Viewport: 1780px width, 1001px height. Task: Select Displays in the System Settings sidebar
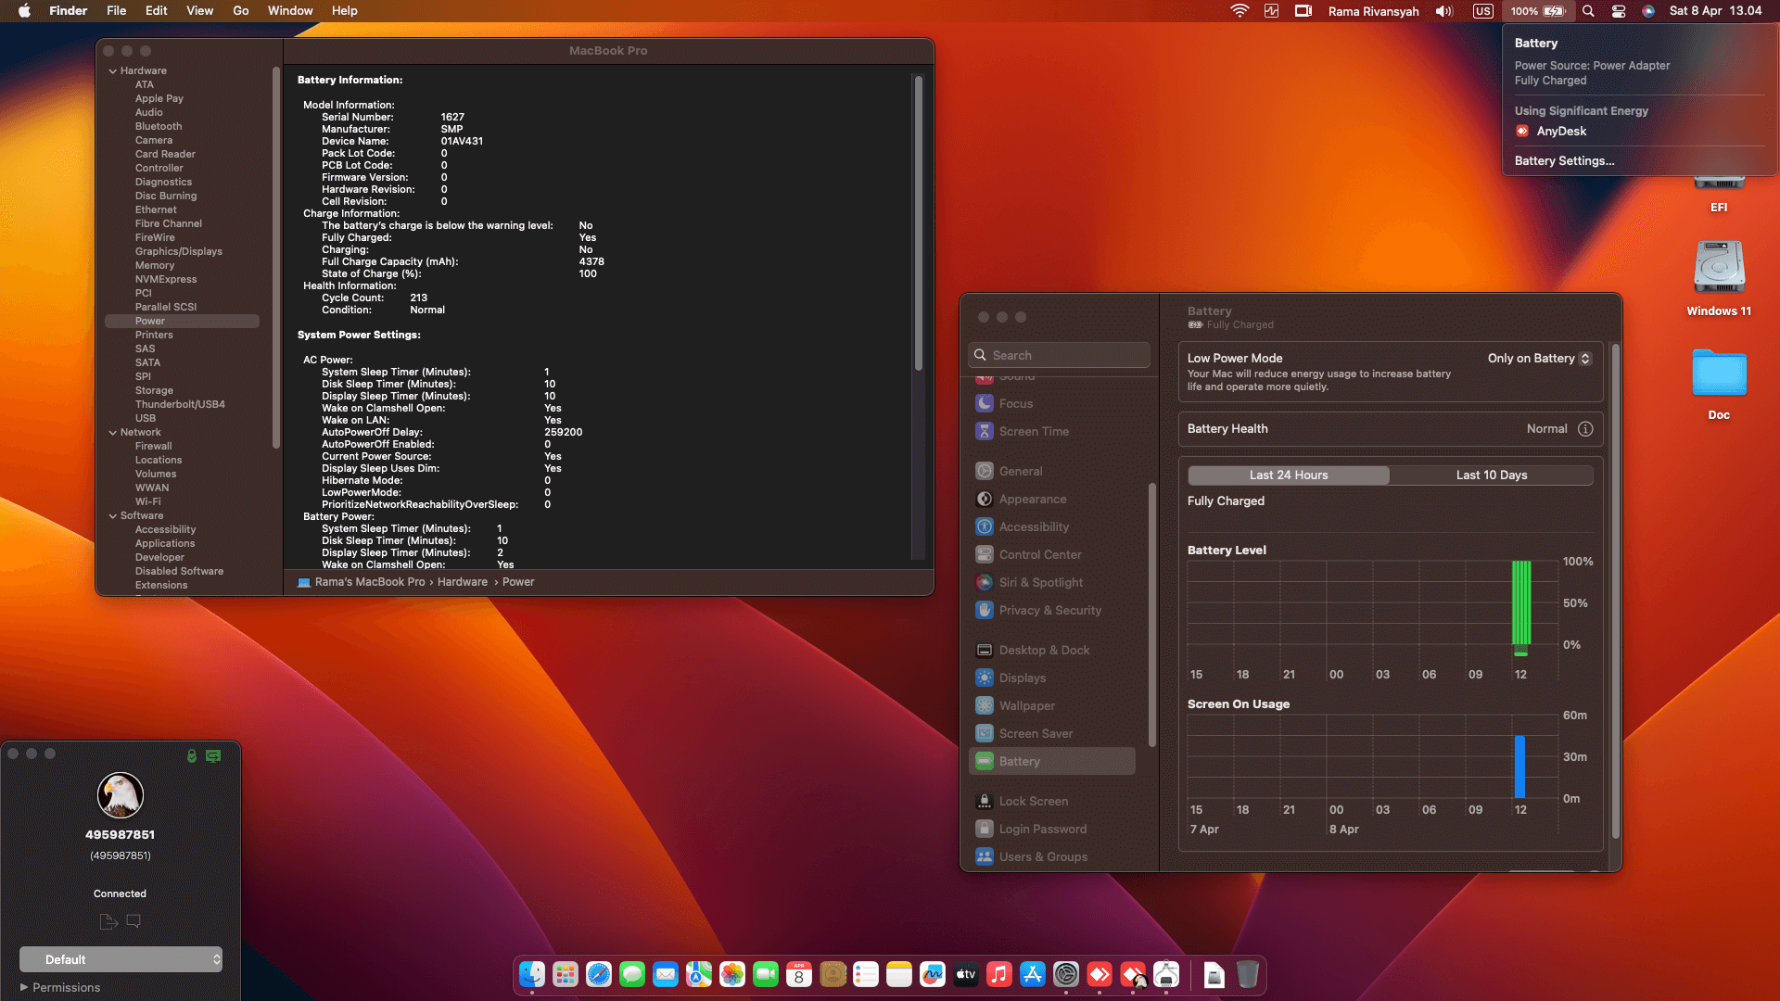coord(1022,678)
